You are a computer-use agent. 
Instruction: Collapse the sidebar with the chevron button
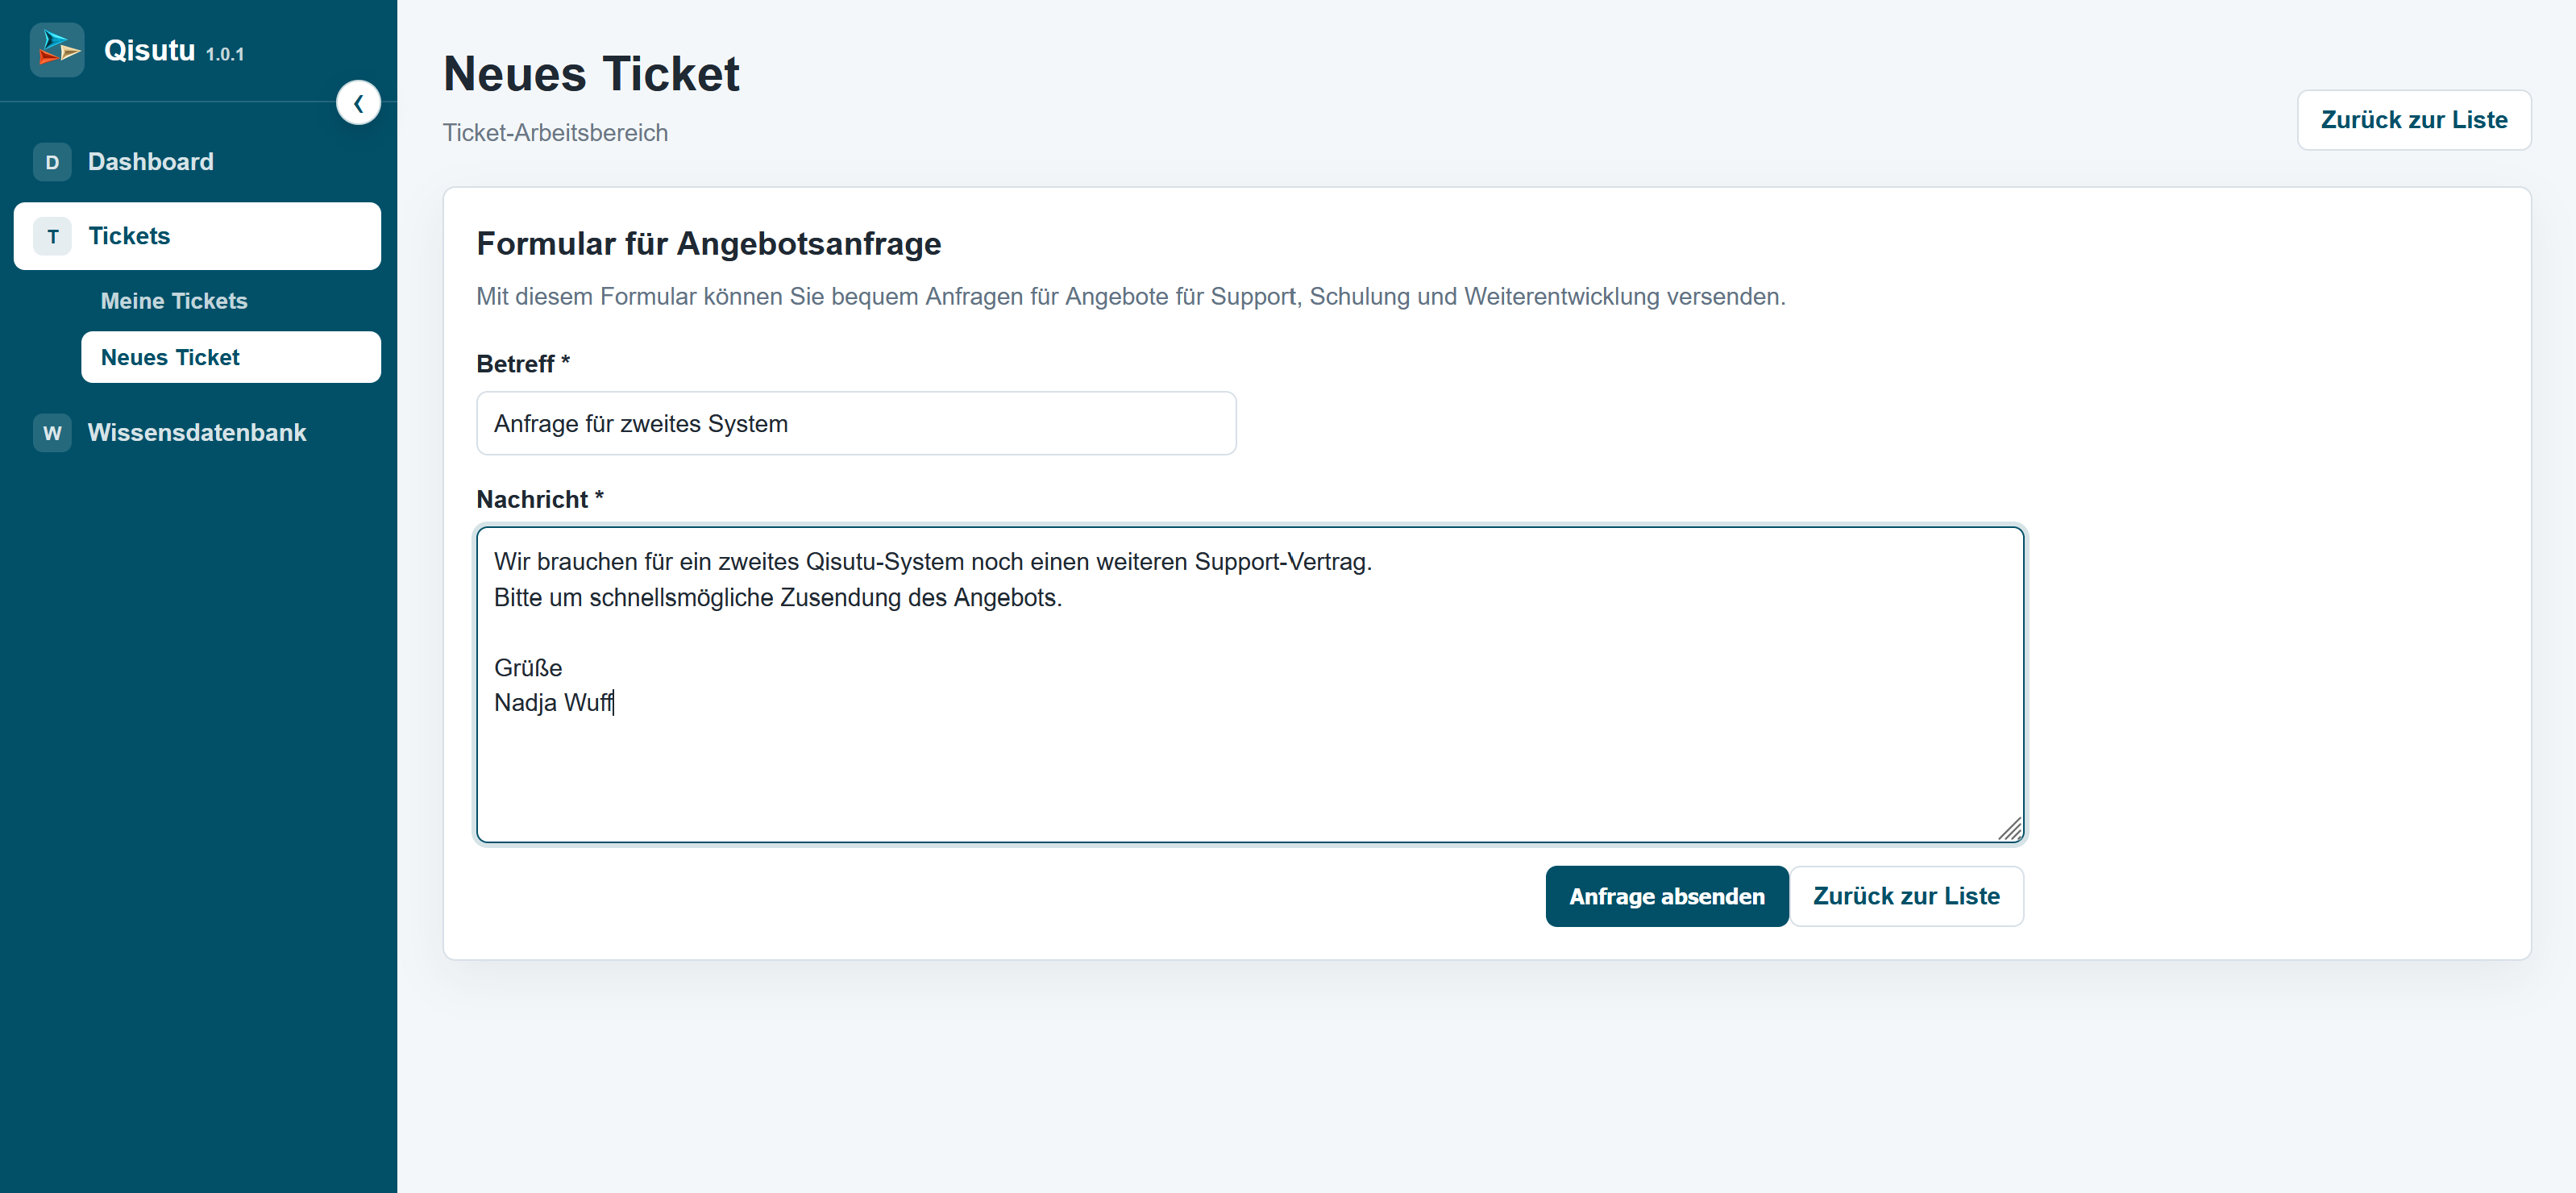click(x=358, y=103)
